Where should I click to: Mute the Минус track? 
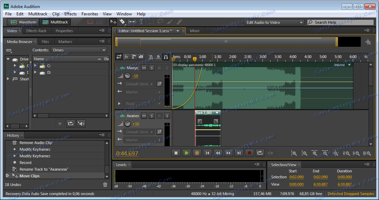click(x=144, y=68)
